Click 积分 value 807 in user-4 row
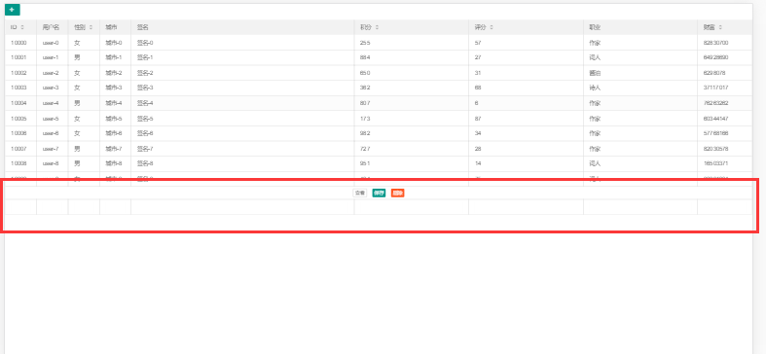This screenshot has width=766, height=354. pyautogui.click(x=365, y=103)
